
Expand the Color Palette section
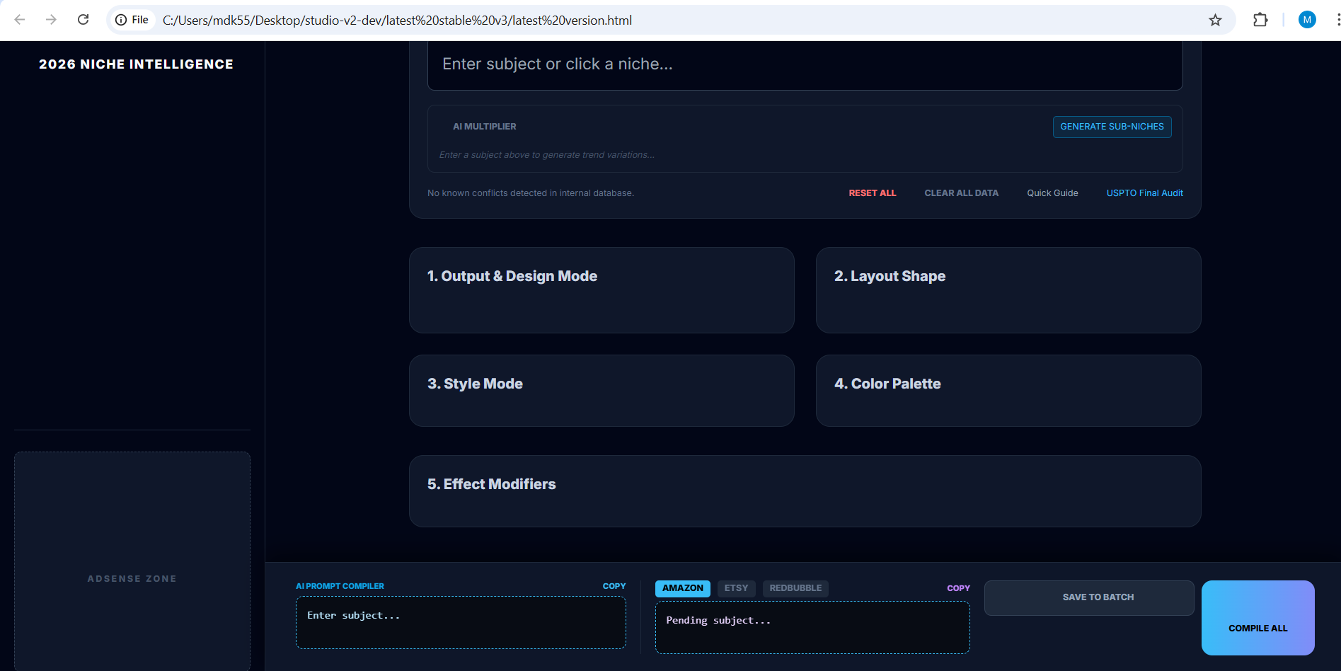[x=1008, y=391]
